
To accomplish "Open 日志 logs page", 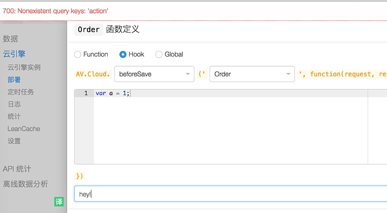I will (14, 104).
